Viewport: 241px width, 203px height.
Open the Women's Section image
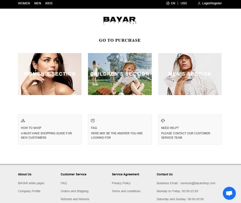[x=50, y=74]
